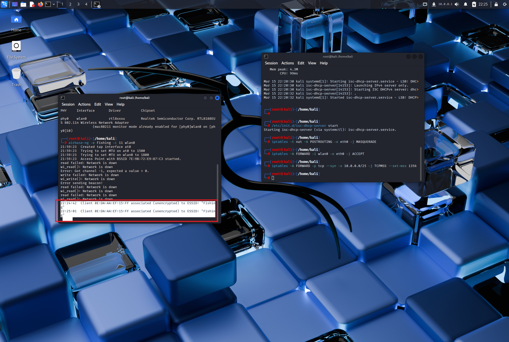The image size is (509, 342).
Task: Switch to workspace 3
Action: click(x=78, y=4)
